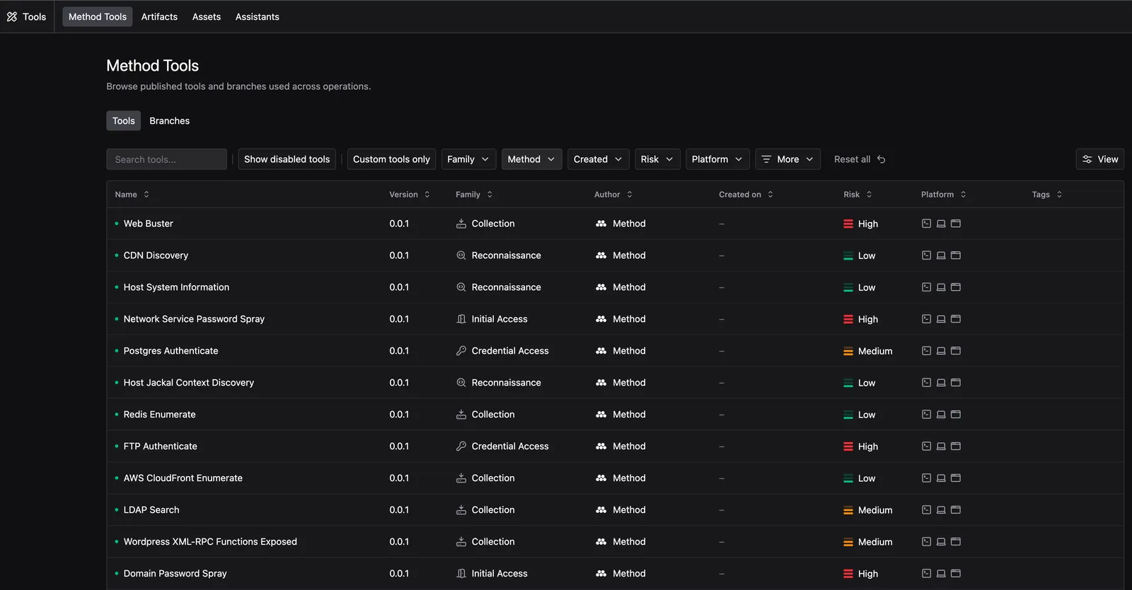Click the Reconnaissance icon in CDN Discovery row

pyautogui.click(x=461, y=255)
